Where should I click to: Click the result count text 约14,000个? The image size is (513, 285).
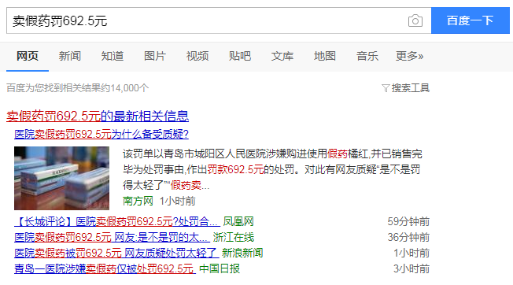click(x=124, y=88)
